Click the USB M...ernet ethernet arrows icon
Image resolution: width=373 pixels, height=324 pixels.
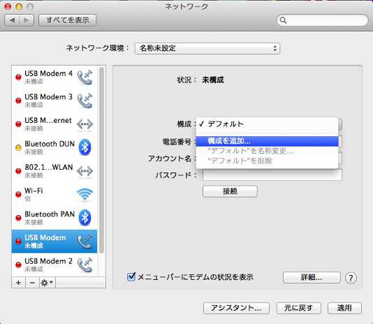(x=85, y=124)
